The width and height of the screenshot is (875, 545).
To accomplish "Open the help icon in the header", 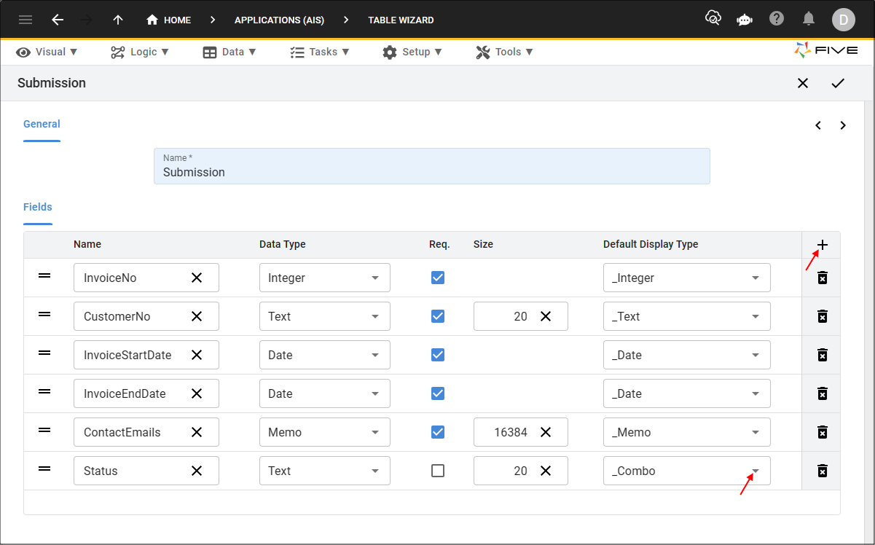I will [777, 20].
